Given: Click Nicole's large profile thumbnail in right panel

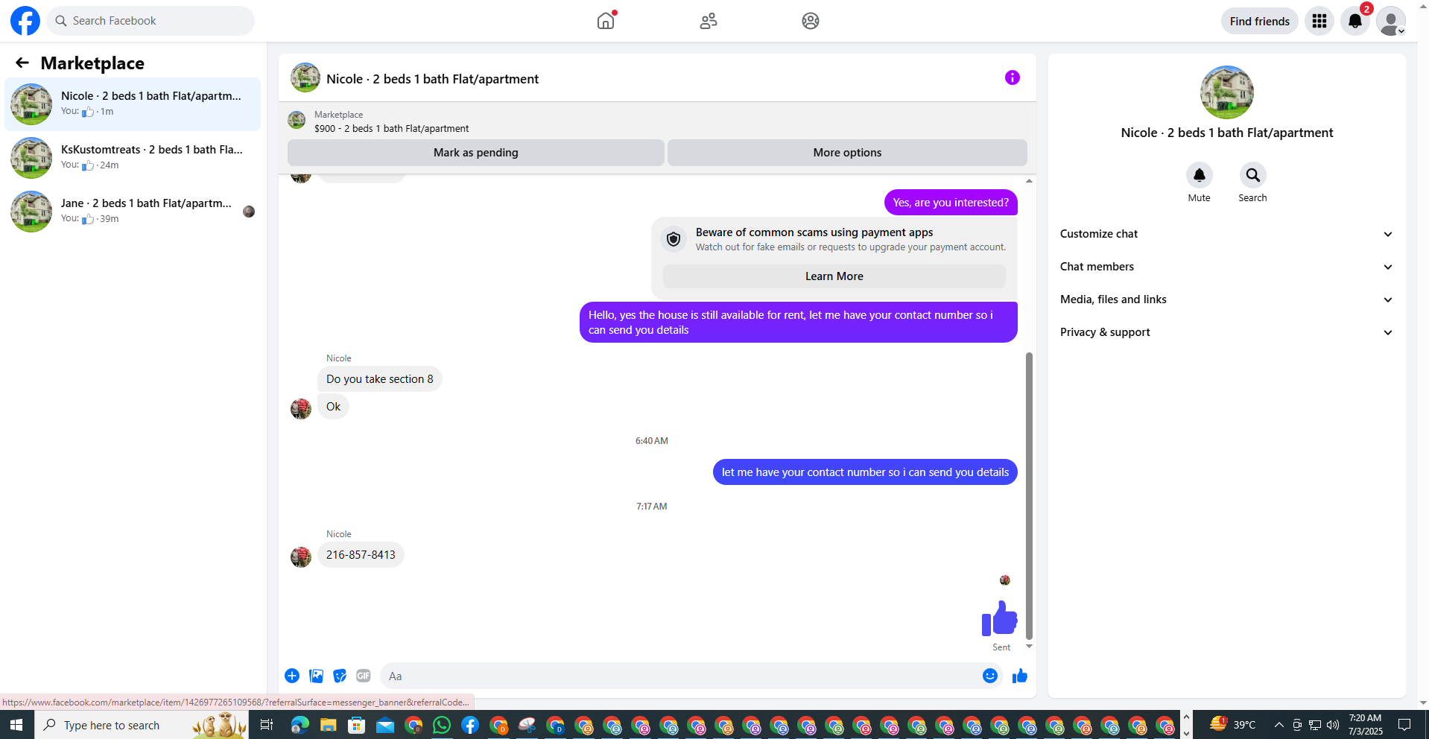Looking at the screenshot, I should click(x=1226, y=92).
